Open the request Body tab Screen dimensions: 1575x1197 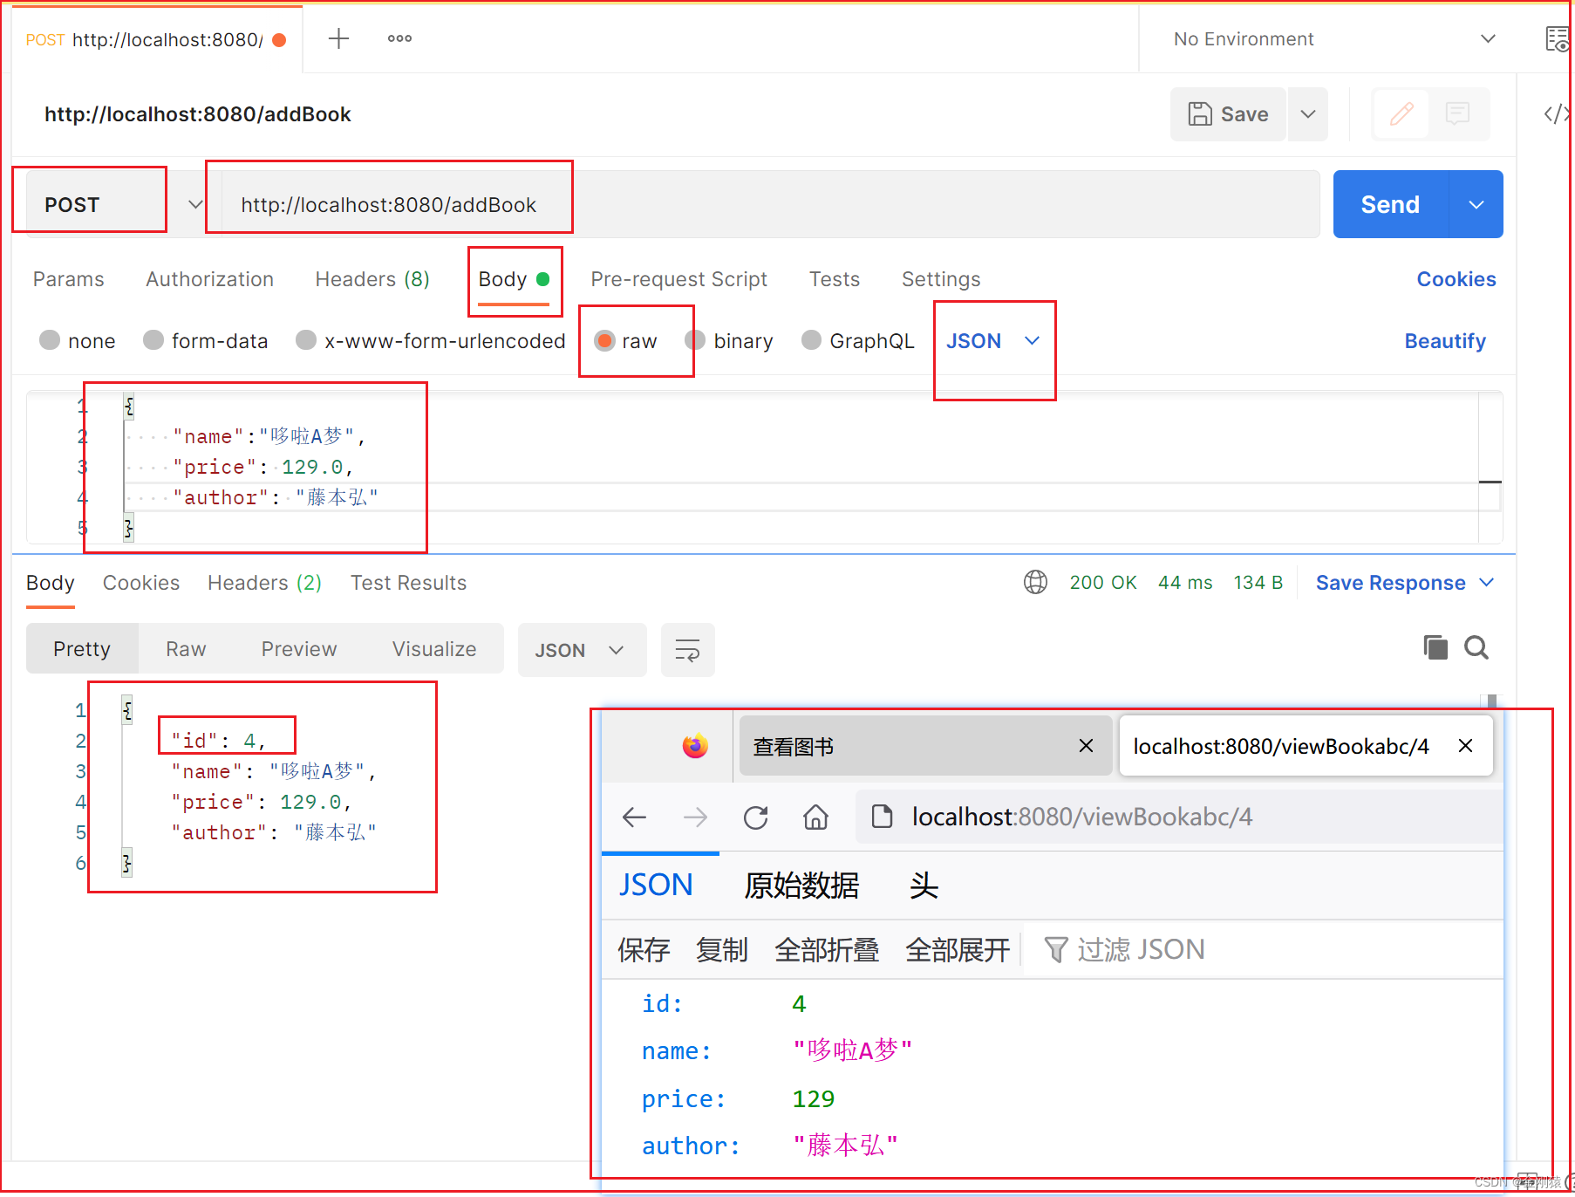pyautogui.click(x=514, y=279)
